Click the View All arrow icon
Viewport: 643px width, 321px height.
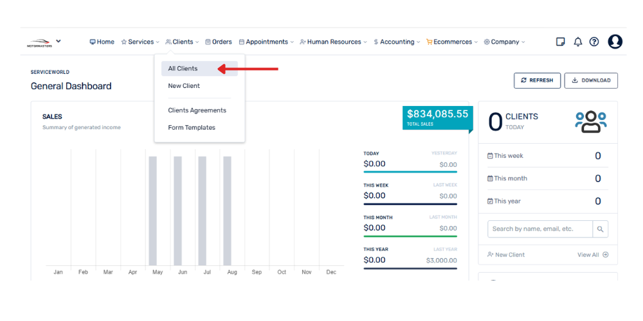[x=605, y=255]
